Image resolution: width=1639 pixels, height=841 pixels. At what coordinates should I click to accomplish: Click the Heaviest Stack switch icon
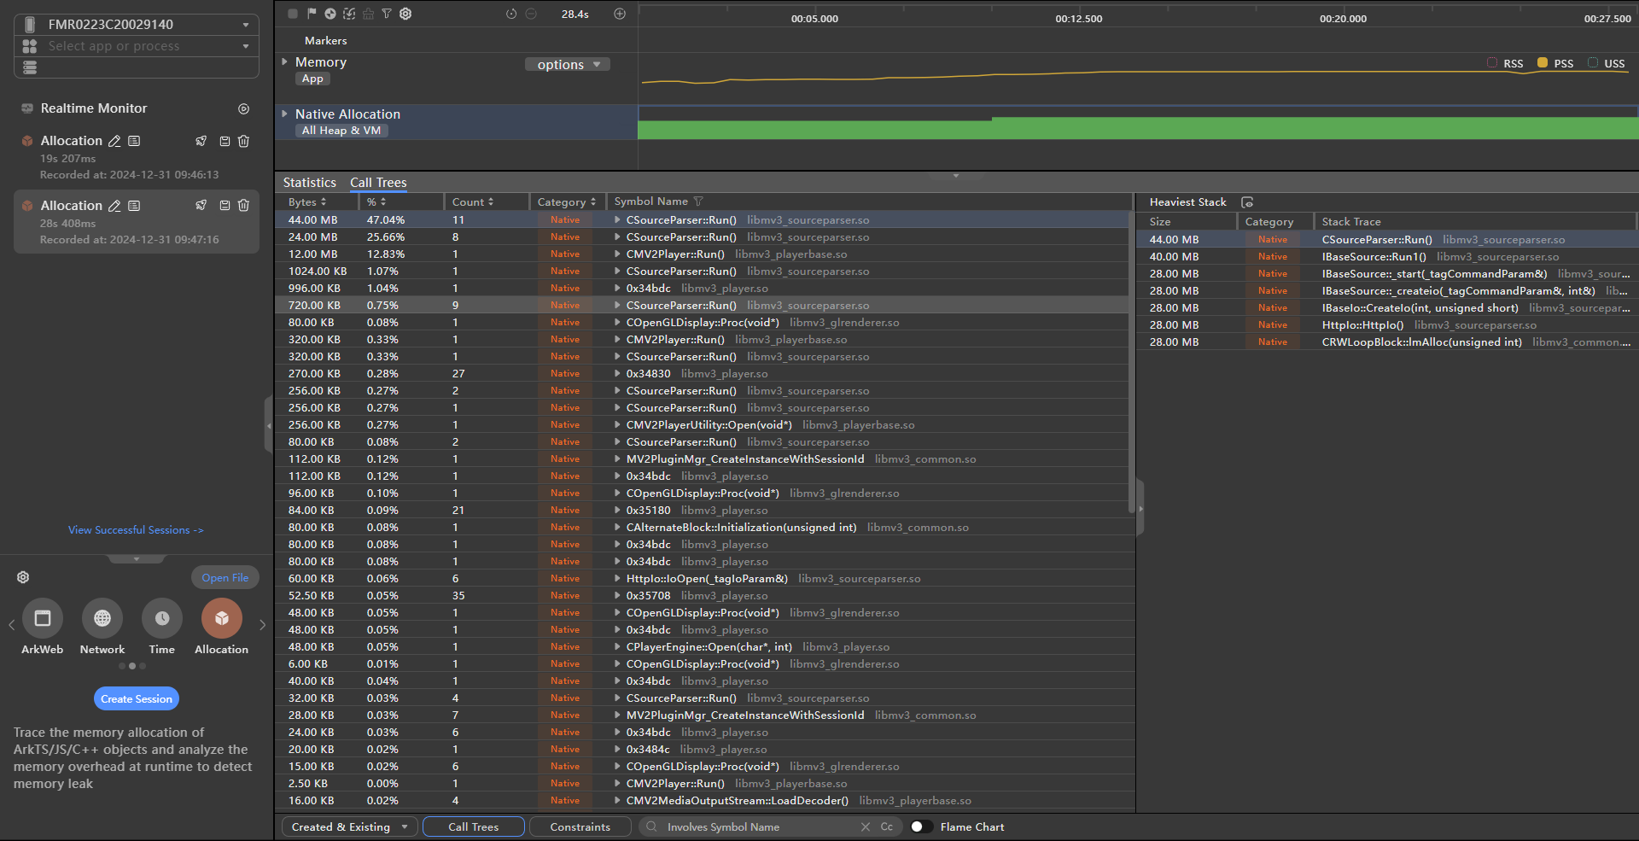click(1247, 202)
